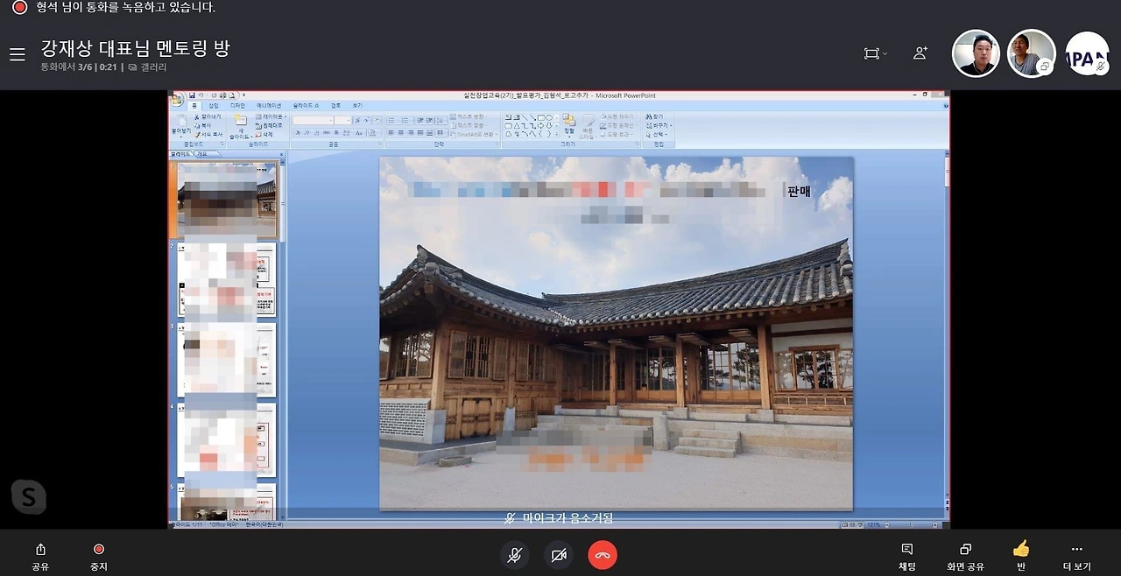Open the 바꾸기 replace dropdown
The height and width of the screenshot is (576, 1121).
[659, 125]
